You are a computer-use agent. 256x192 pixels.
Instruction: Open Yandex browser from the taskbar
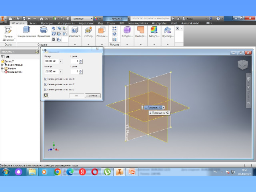pyautogui.click(x=82, y=172)
